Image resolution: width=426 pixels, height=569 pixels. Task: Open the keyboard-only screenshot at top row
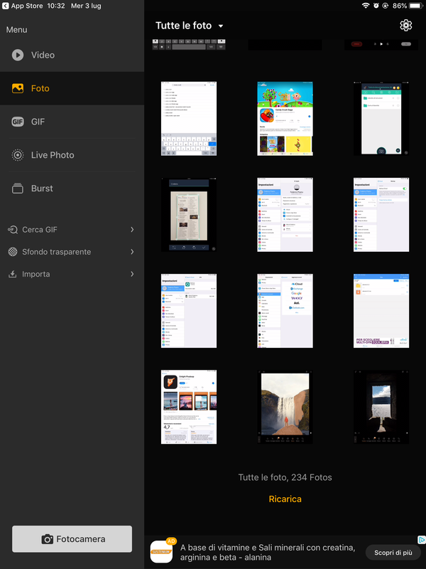click(x=189, y=45)
